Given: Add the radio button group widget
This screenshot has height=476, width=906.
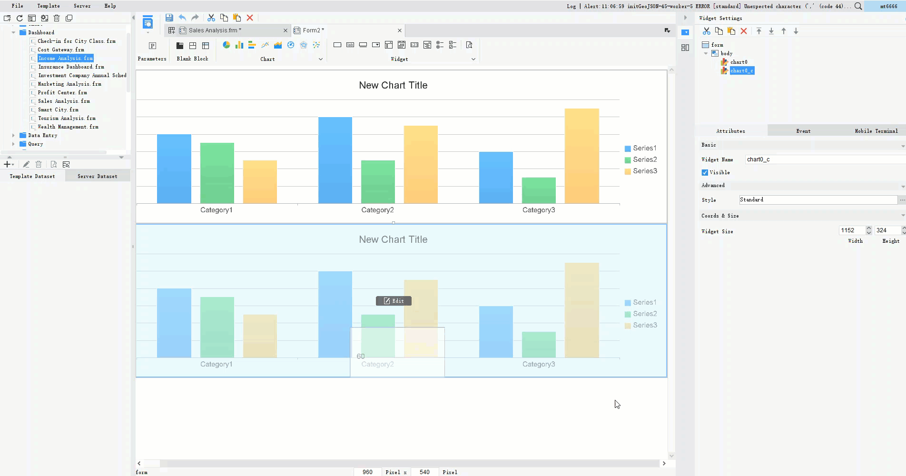Looking at the screenshot, I should 440,45.
